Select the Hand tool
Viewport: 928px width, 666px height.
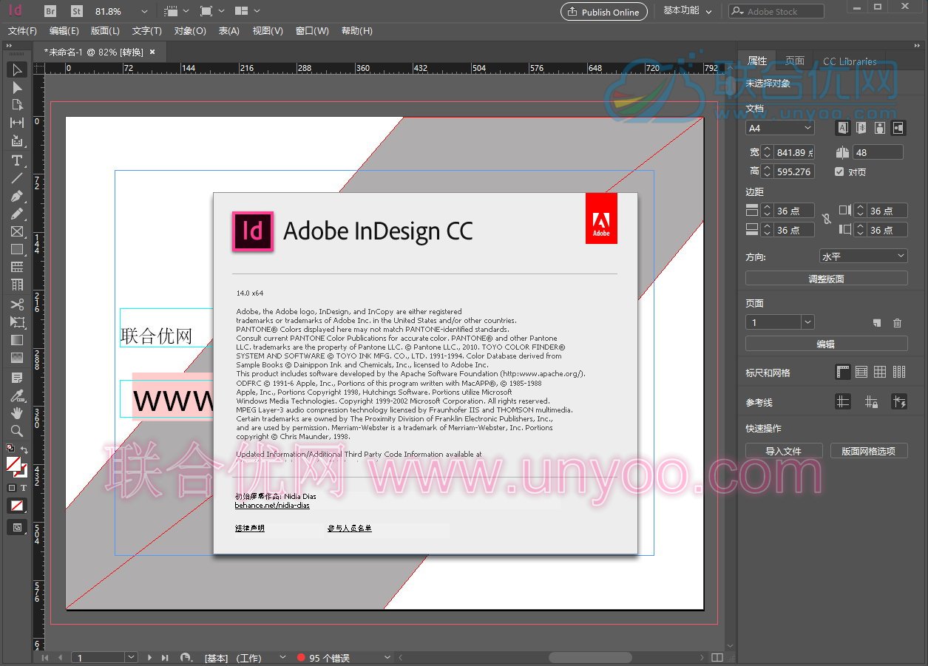[x=17, y=413]
